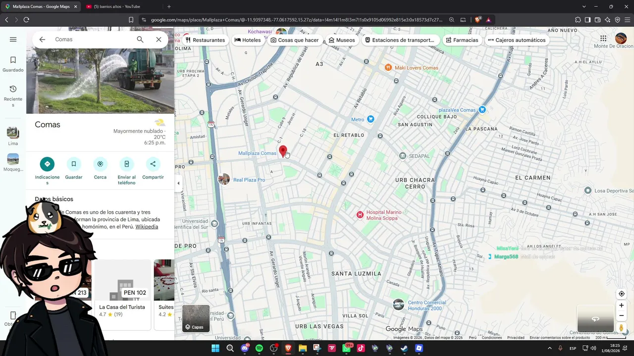Click the magnifier search icon in Maps
The image size is (634, 356).
[140, 40]
